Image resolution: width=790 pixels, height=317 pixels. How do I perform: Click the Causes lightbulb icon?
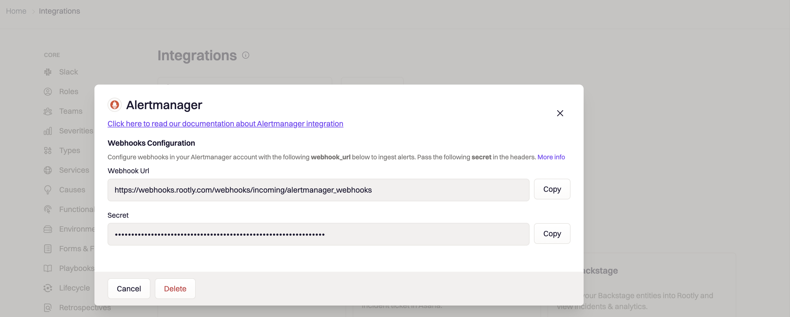48,190
